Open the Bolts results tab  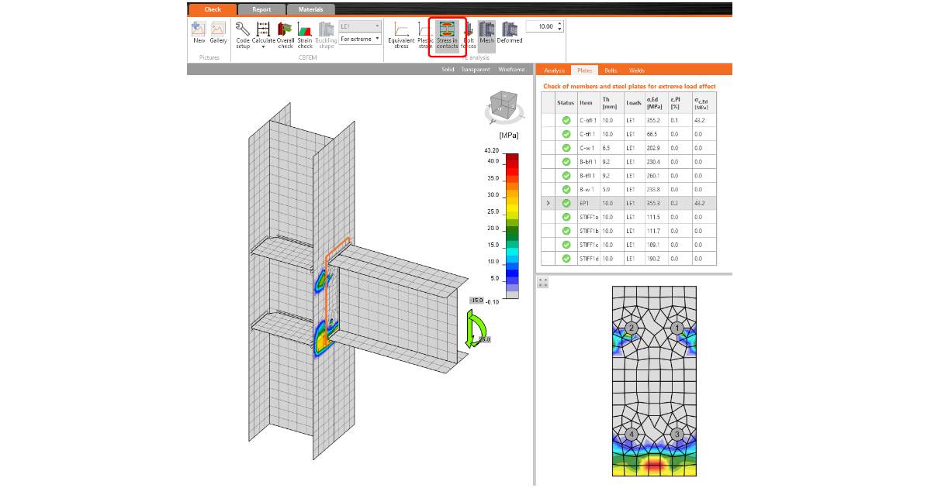(x=611, y=70)
